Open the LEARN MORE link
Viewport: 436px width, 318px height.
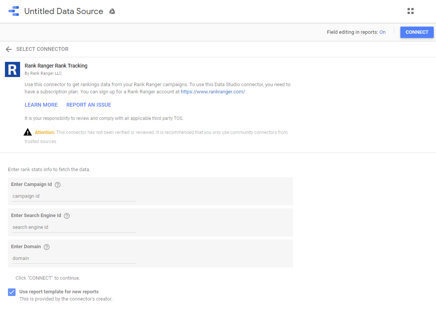[x=41, y=105]
